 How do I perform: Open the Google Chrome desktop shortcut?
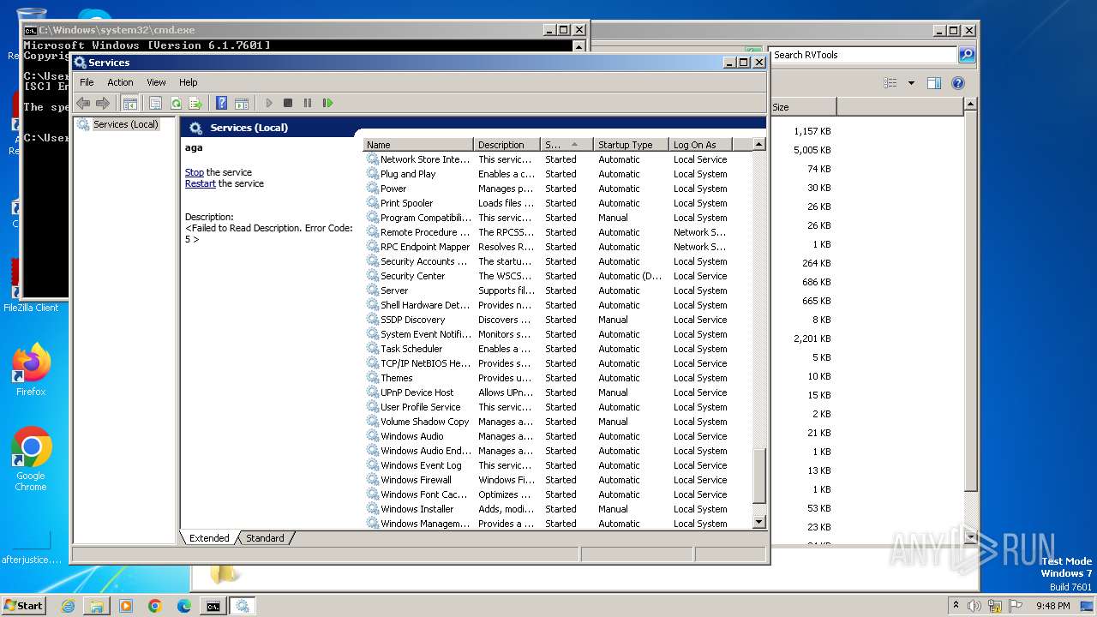[31, 459]
